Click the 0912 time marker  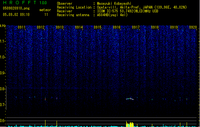point(41,27)
